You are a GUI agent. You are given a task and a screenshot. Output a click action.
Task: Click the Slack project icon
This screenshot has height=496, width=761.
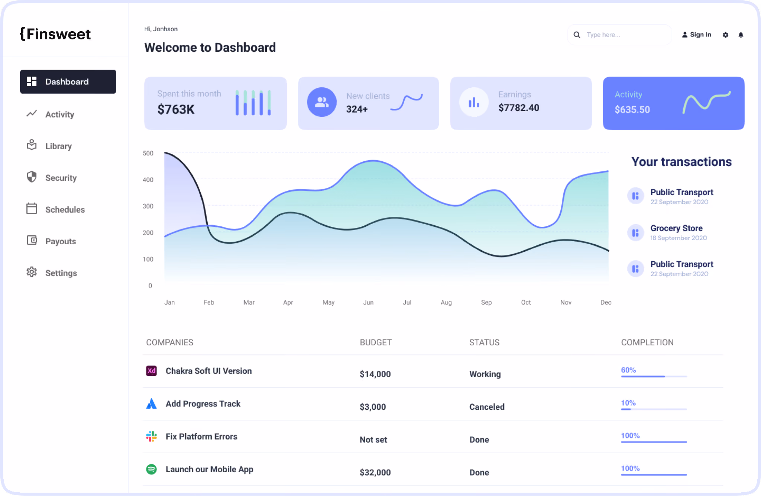click(151, 436)
